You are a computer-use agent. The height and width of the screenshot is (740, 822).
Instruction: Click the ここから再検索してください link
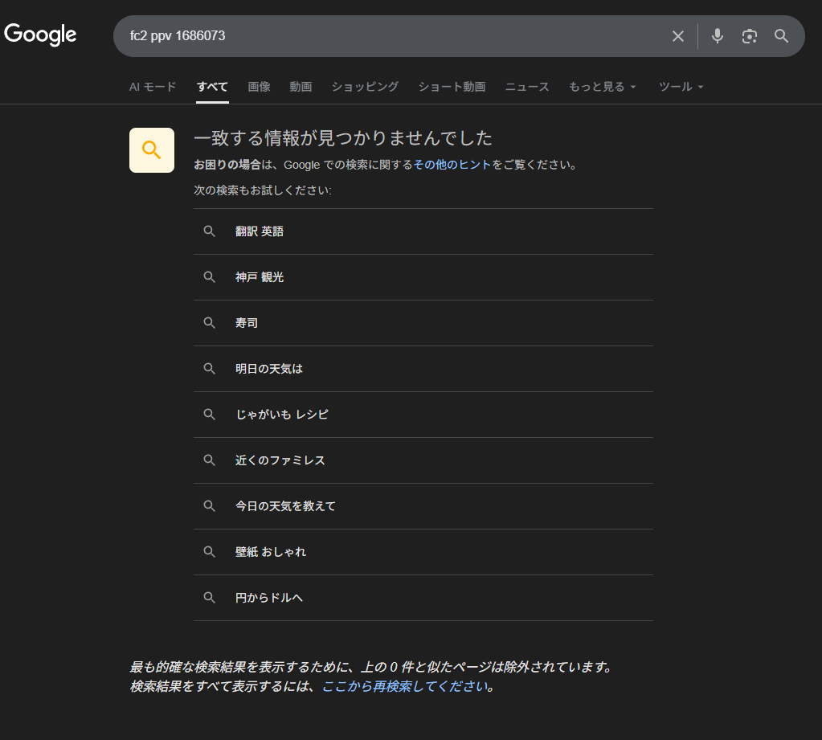coord(405,687)
